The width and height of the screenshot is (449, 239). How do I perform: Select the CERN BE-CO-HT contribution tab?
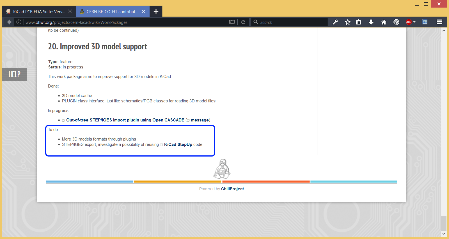pyautogui.click(x=113, y=12)
